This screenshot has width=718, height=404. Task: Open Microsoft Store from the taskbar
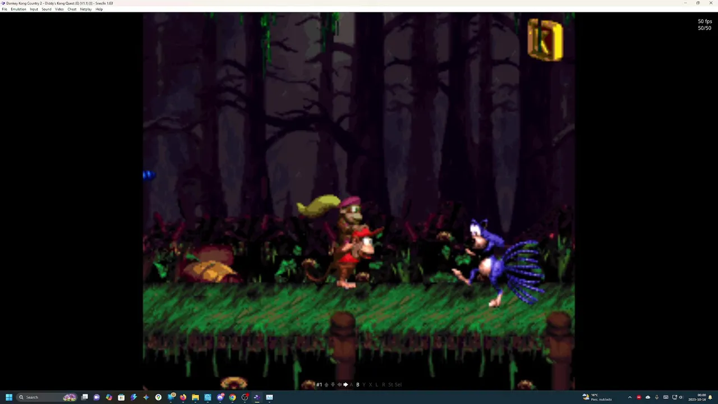[121, 397]
